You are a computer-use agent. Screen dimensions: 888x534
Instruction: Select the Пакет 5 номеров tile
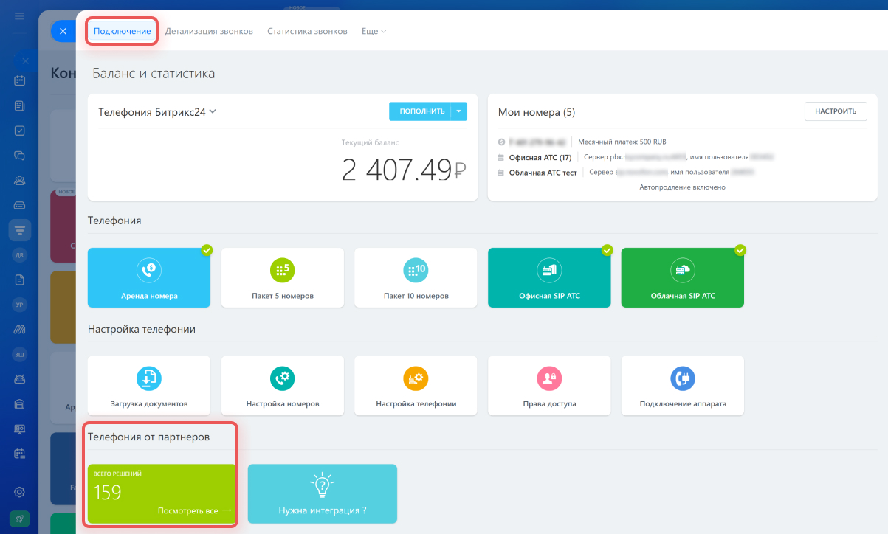click(x=282, y=277)
